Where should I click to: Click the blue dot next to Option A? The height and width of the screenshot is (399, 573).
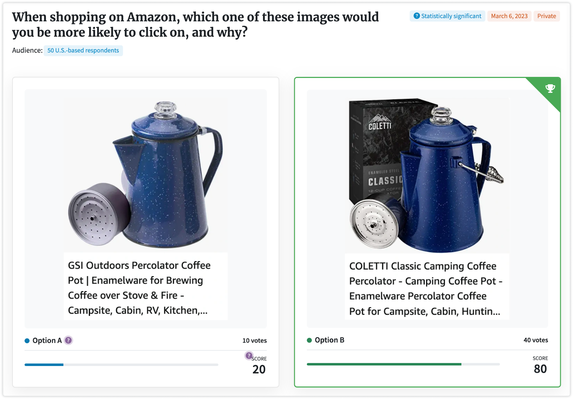click(x=27, y=341)
